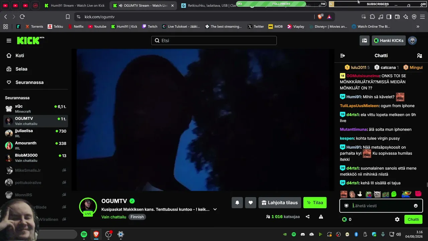Open the Brave Rewards triangle icon
The image size is (428, 241).
click(329, 17)
